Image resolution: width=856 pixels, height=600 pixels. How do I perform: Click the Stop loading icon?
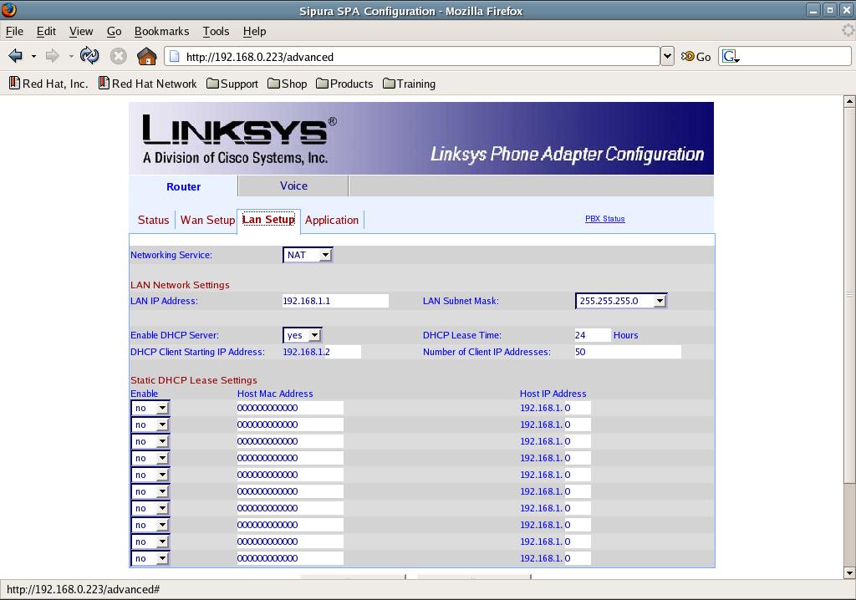point(119,56)
